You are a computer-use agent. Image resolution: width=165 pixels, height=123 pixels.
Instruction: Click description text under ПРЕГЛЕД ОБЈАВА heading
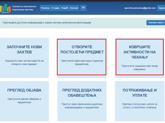point(24,100)
